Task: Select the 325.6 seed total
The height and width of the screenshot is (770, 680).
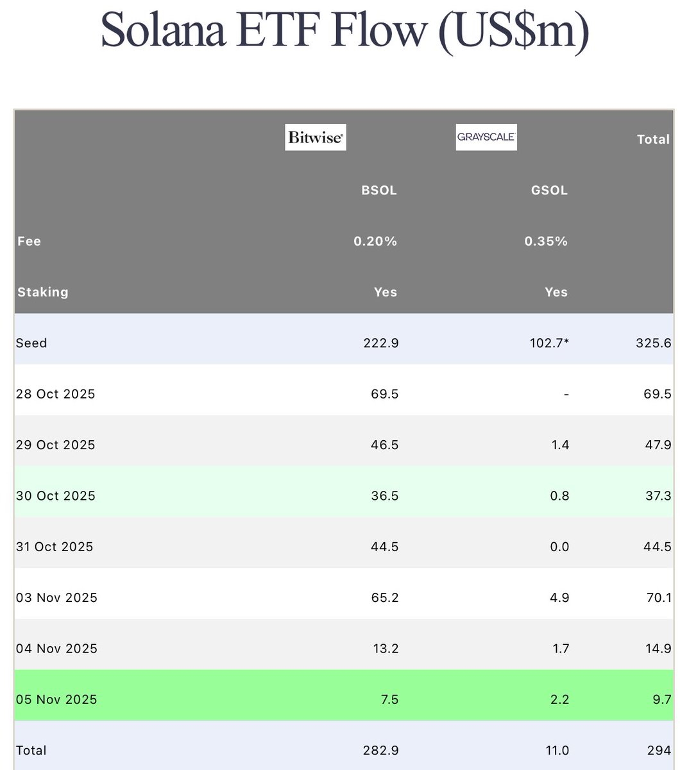Action: (654, 343)
